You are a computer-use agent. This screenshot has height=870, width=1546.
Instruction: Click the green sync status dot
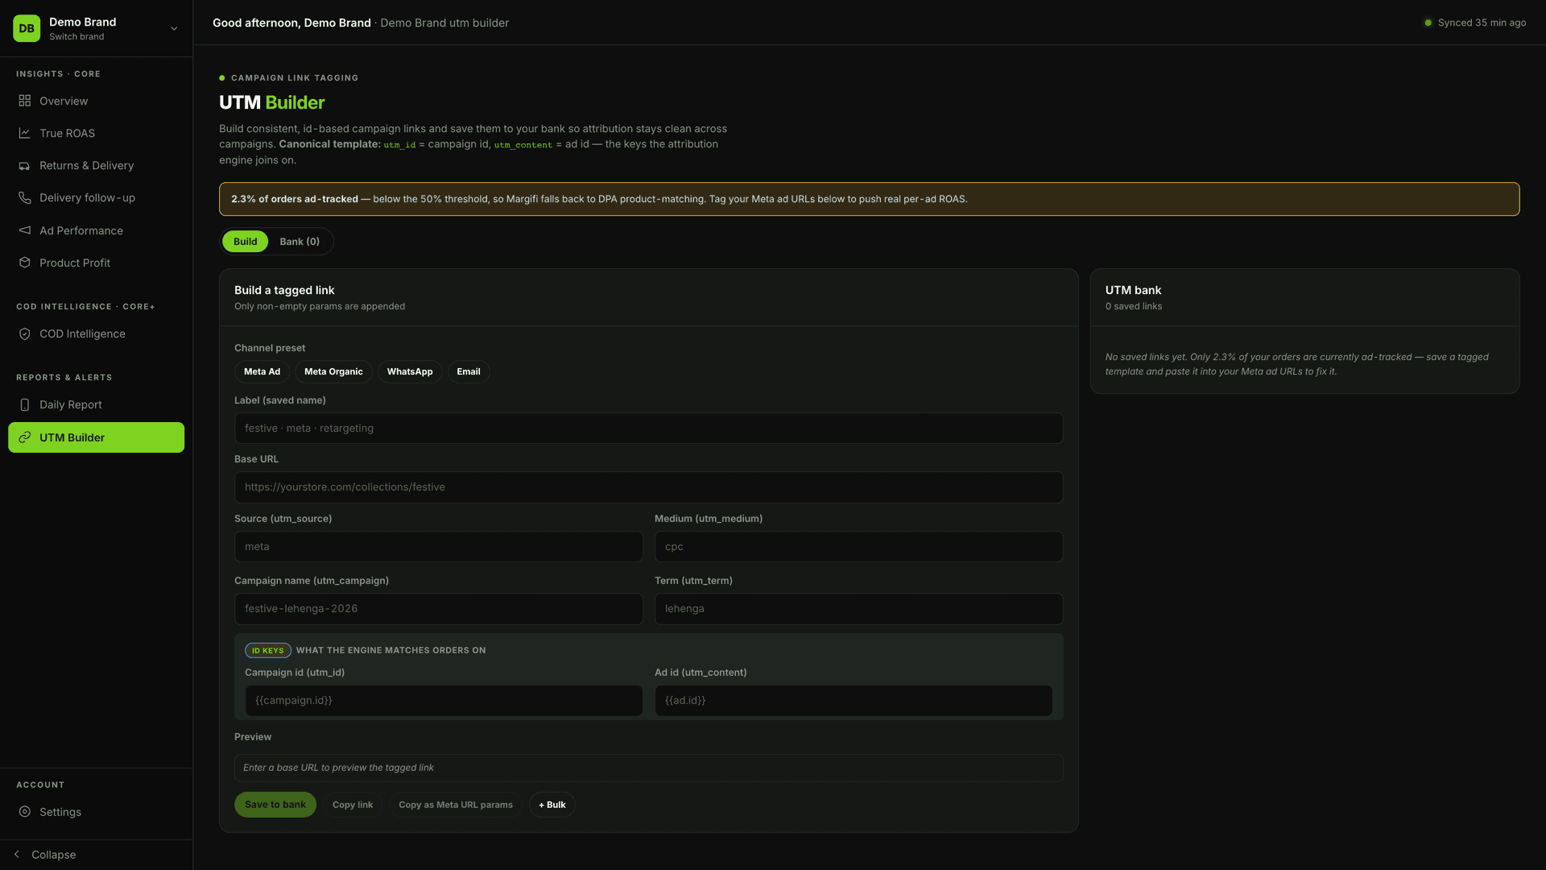click(x=1428, y=23)
